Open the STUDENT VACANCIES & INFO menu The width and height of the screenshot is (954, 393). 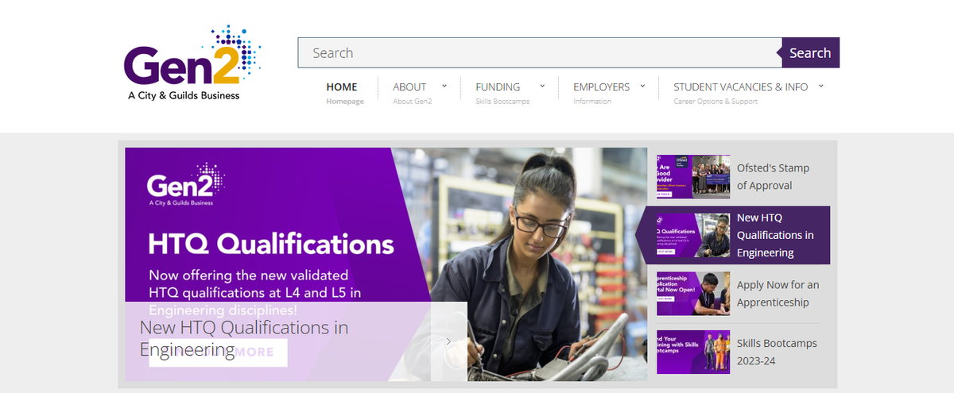(x=740, y=87)
